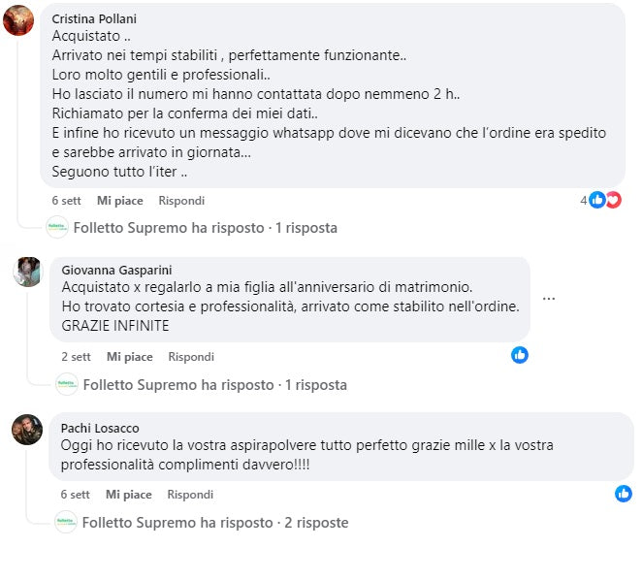
Task: Click Pachi Losacco's profile avatar
Action: pos(27,429)
